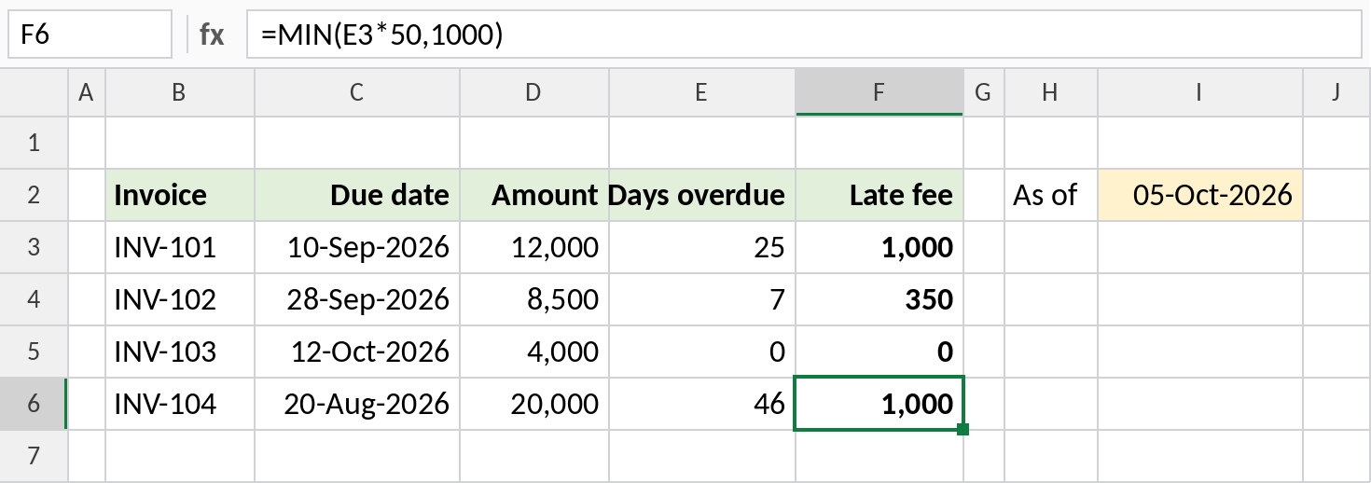This screenshot has height=483, width=1371.
Task: Select row 6 header
Action: tap(35, 404)
